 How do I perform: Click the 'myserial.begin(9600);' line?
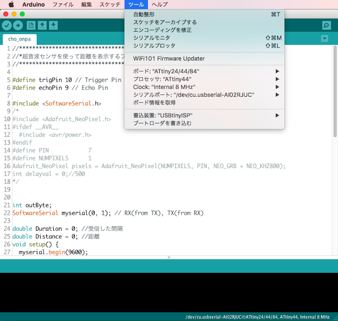[x=53, y=252]
